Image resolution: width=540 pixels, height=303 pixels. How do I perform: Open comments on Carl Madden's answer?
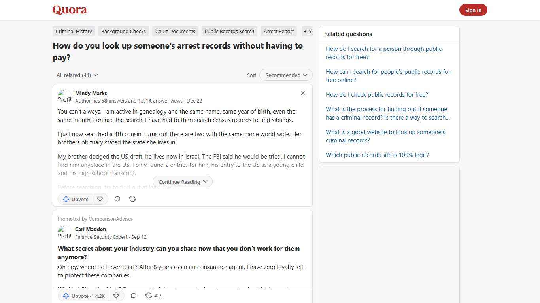tap(133, 296)
